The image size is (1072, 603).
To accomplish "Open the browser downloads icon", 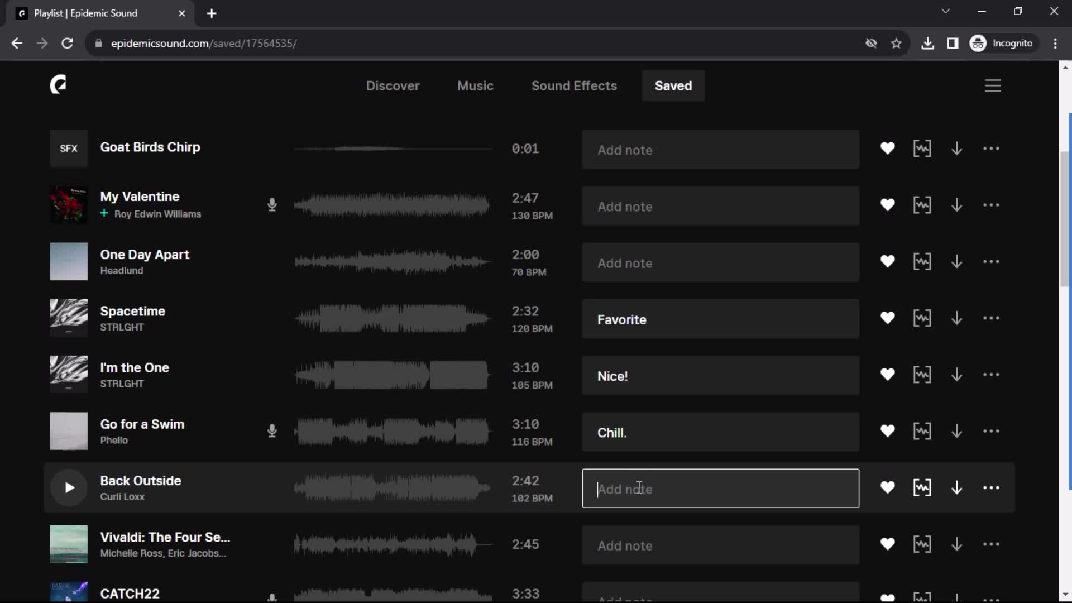I will tap(927, 43).
